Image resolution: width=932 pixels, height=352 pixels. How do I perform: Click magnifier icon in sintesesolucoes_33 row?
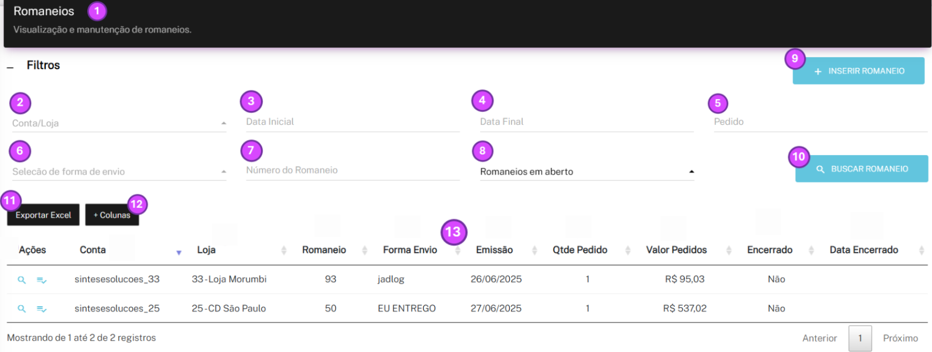coord(22,280)
